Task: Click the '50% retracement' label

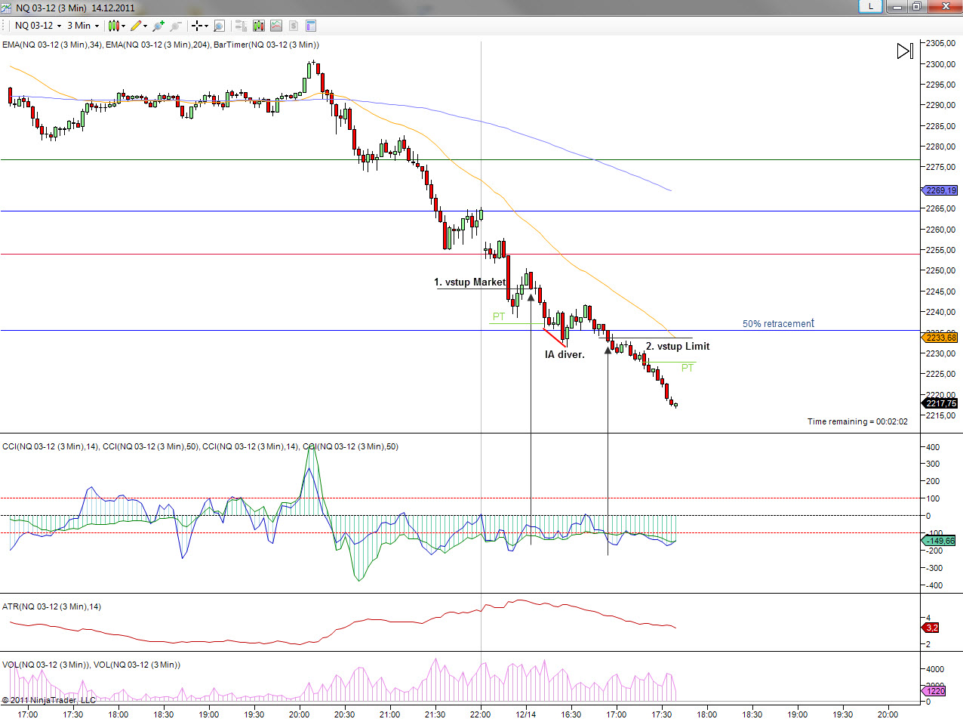Action: coord(778,323)
